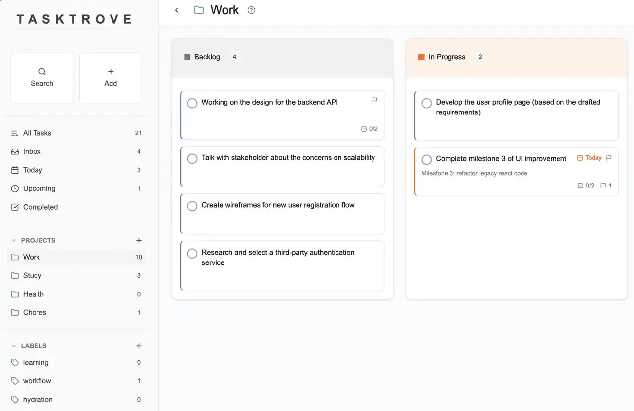Add a new label with plus icon
This screenshot has width=634, height=411.
click(x=139, y=346)
